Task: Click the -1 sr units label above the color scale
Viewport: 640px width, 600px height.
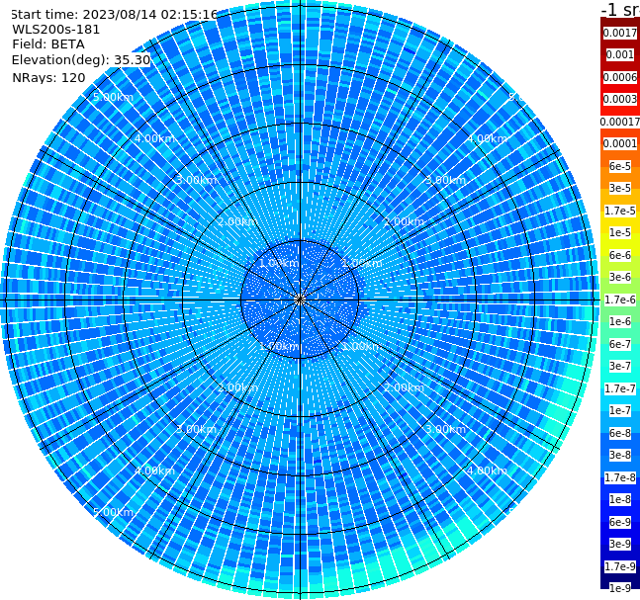Action: 620,10
